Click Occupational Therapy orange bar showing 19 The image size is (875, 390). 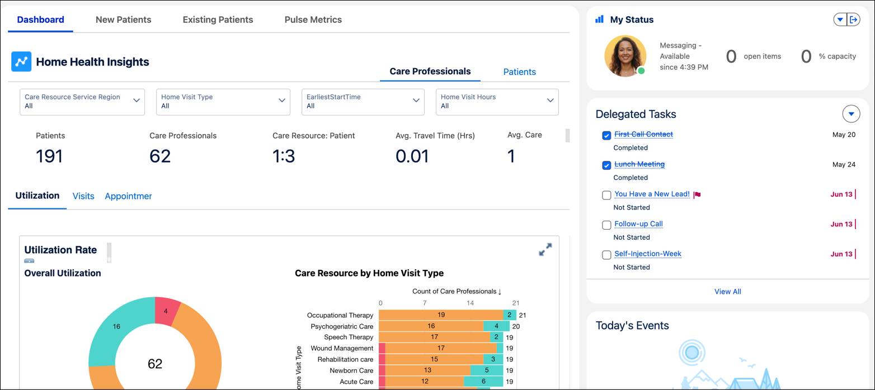click(441, 315)
